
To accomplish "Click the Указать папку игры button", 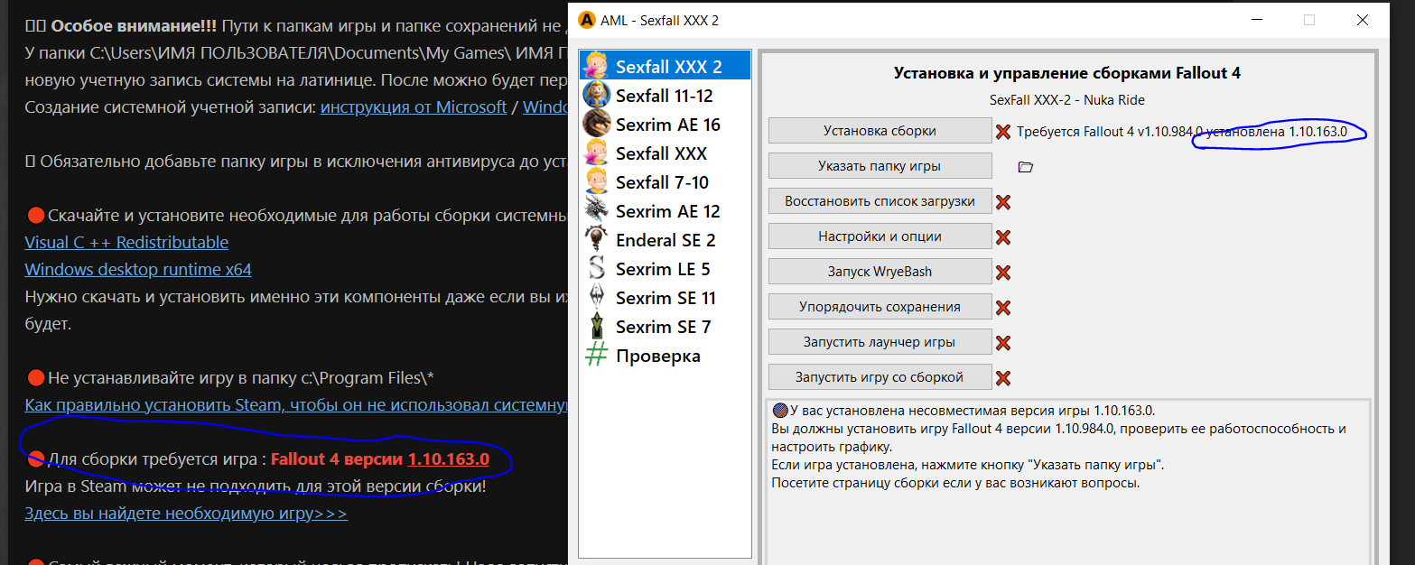I will [x=880, y=166].
